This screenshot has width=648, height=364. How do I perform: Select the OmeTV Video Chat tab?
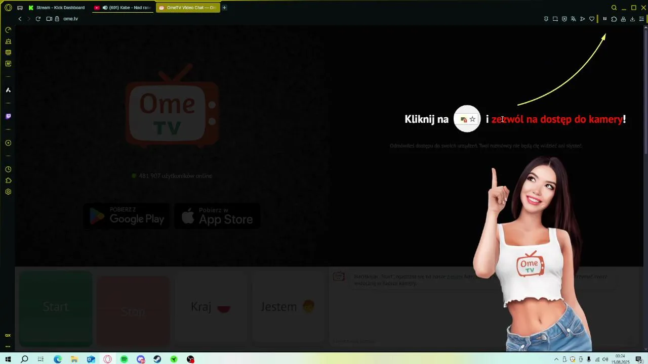coord(188,8)
